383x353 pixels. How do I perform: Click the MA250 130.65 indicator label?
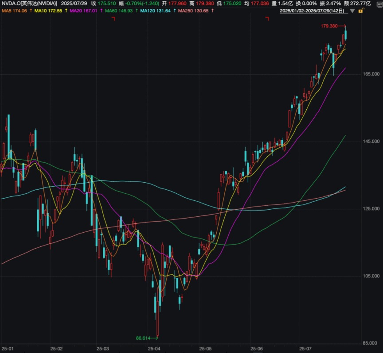click(193, 11)
